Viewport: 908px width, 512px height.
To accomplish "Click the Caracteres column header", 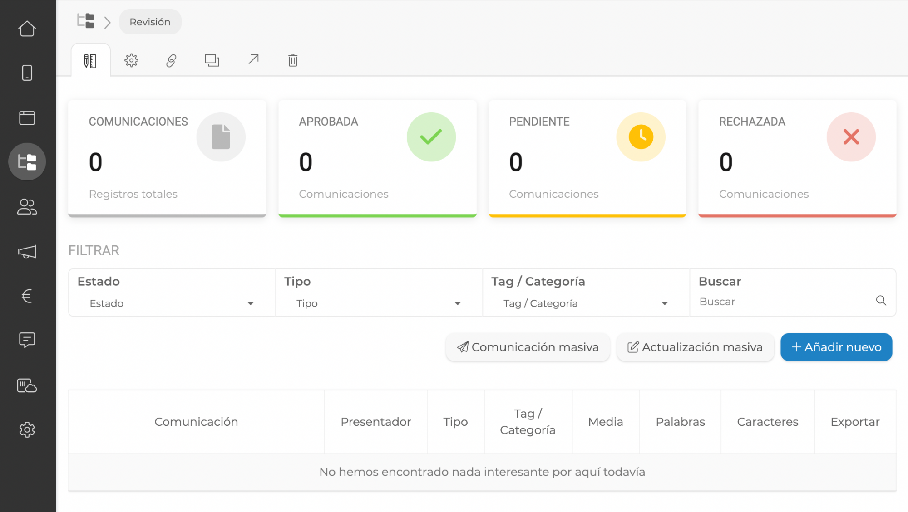I will [767, 422].
